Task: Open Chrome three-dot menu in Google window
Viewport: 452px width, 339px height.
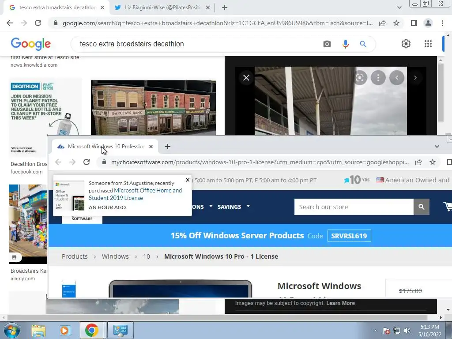Action: pyautogui.click(x=442, y=23)
